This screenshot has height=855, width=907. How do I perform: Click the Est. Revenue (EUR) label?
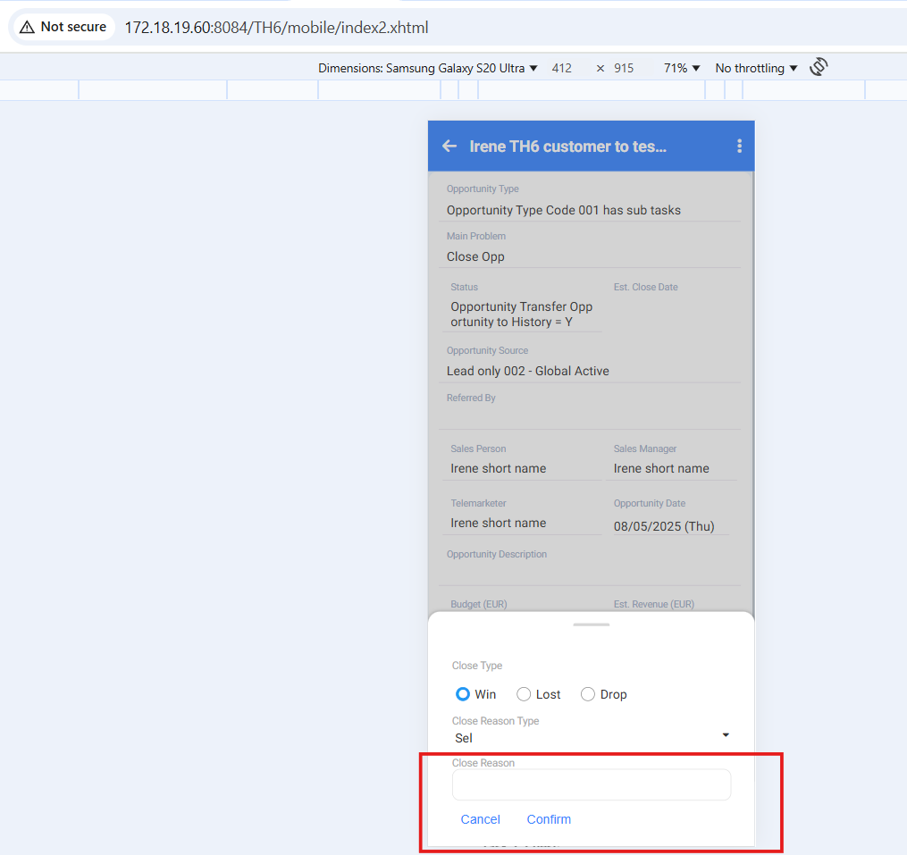pyautogui.click(x=653, y=604)
